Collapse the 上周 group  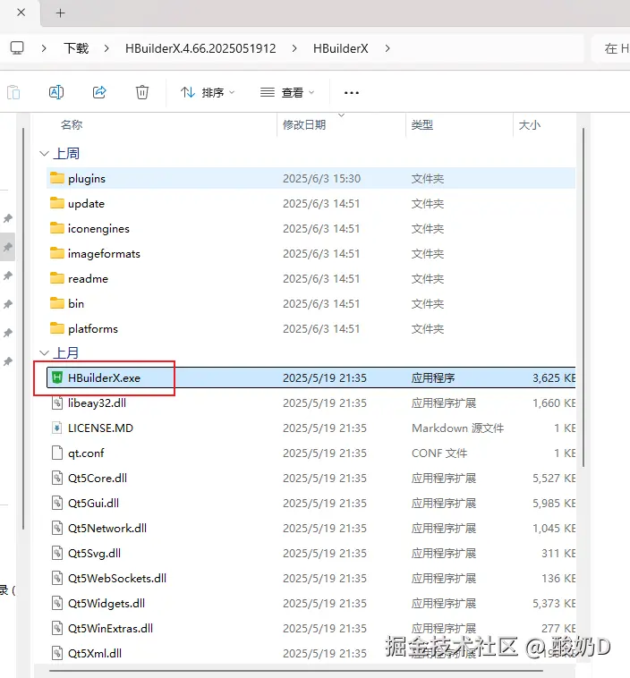44,154
